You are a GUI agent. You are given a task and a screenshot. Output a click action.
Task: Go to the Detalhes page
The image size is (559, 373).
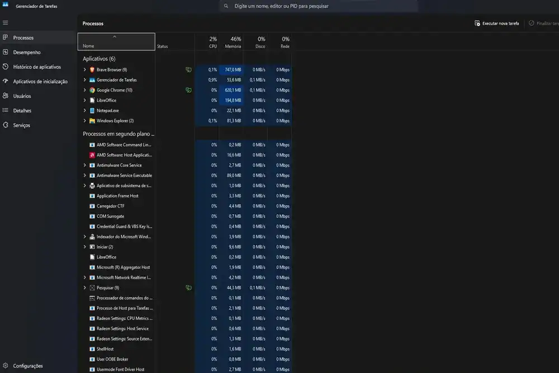22,111
